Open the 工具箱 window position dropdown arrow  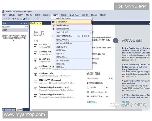[x=22, y=23]
